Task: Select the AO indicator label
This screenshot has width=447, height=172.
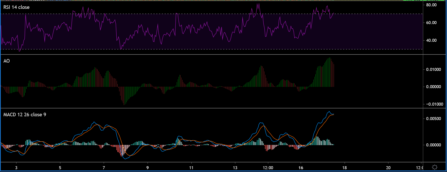Action: [7, 61]
